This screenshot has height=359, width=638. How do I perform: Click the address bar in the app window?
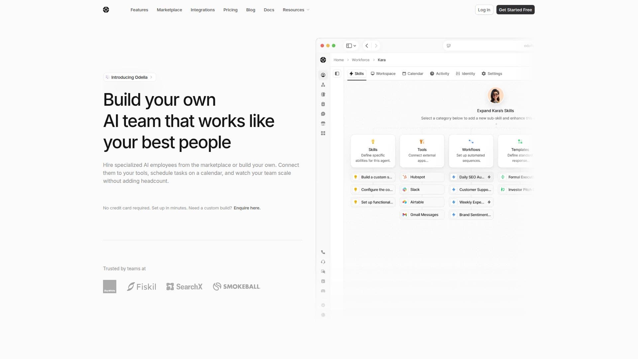pyautogui.click(x=488, y=46)
